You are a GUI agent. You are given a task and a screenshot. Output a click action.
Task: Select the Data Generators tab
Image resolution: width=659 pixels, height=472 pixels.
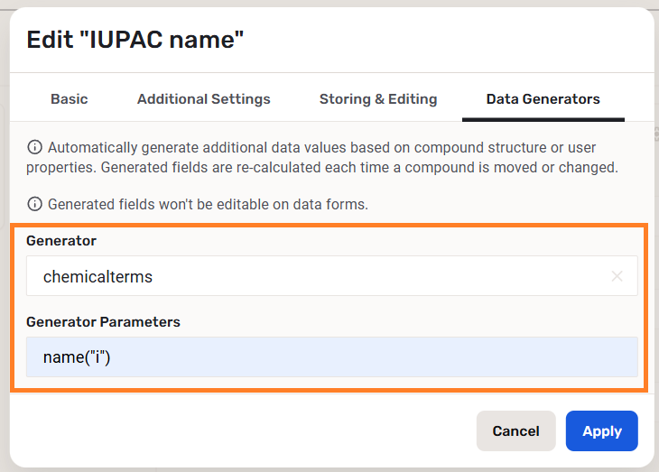pos(543,98)
